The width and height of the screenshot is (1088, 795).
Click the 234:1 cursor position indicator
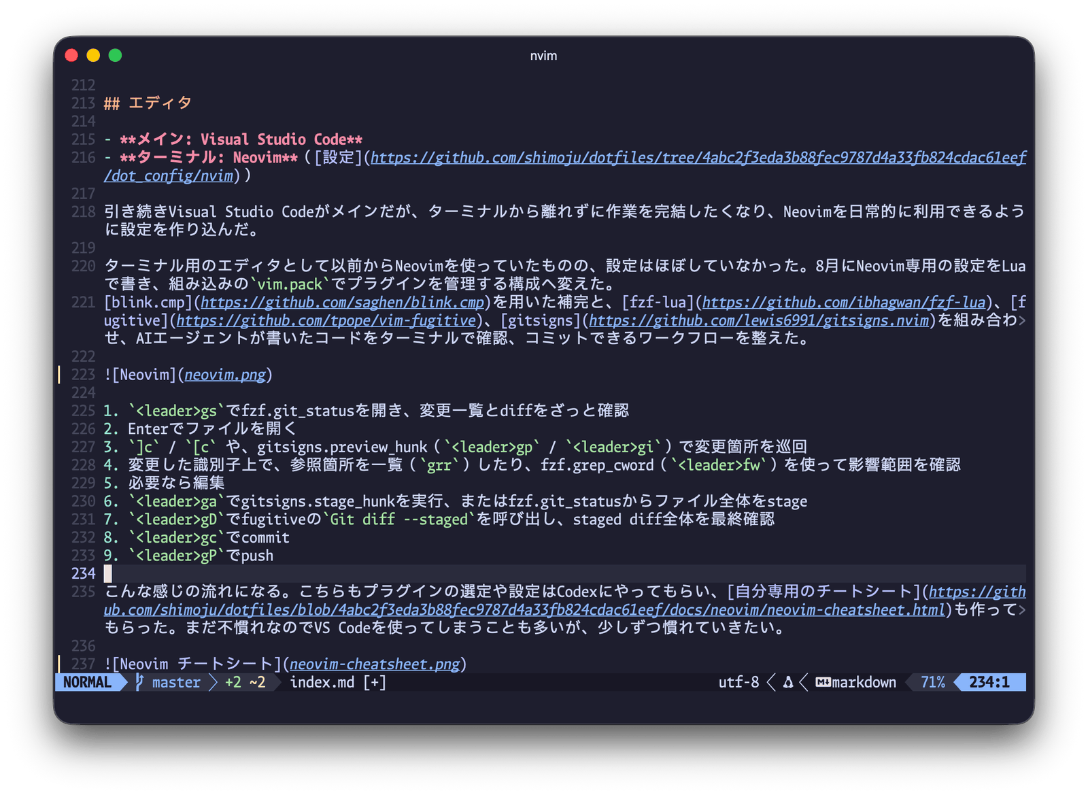click(989, 682)
